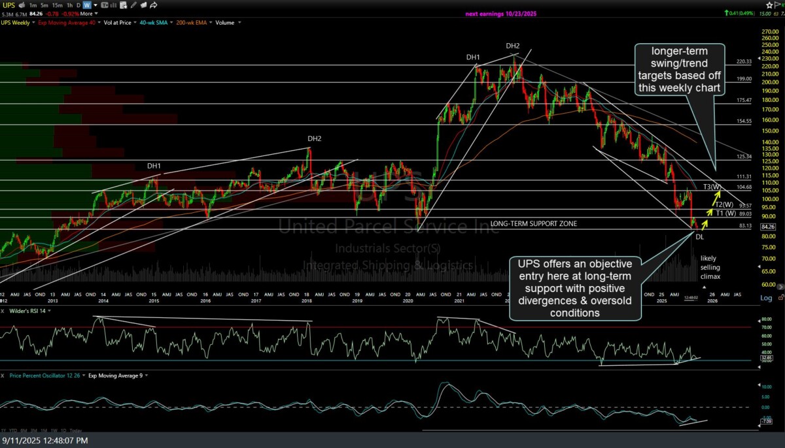Click the favorite star icon
Viewport: 785px width, 448px height.
click(770, 5)
